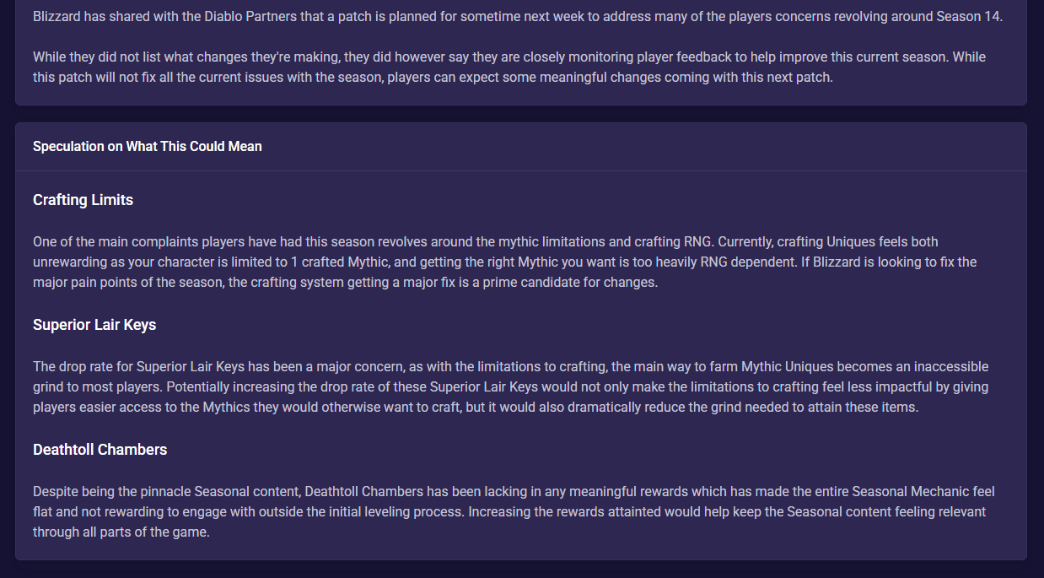Viewport: 1044px width, 578px height.
Task: Click the phrase "through all parts of the game"
Action: [121, 532]
